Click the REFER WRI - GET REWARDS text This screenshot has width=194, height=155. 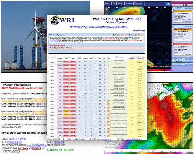click(x=61, y=150)
